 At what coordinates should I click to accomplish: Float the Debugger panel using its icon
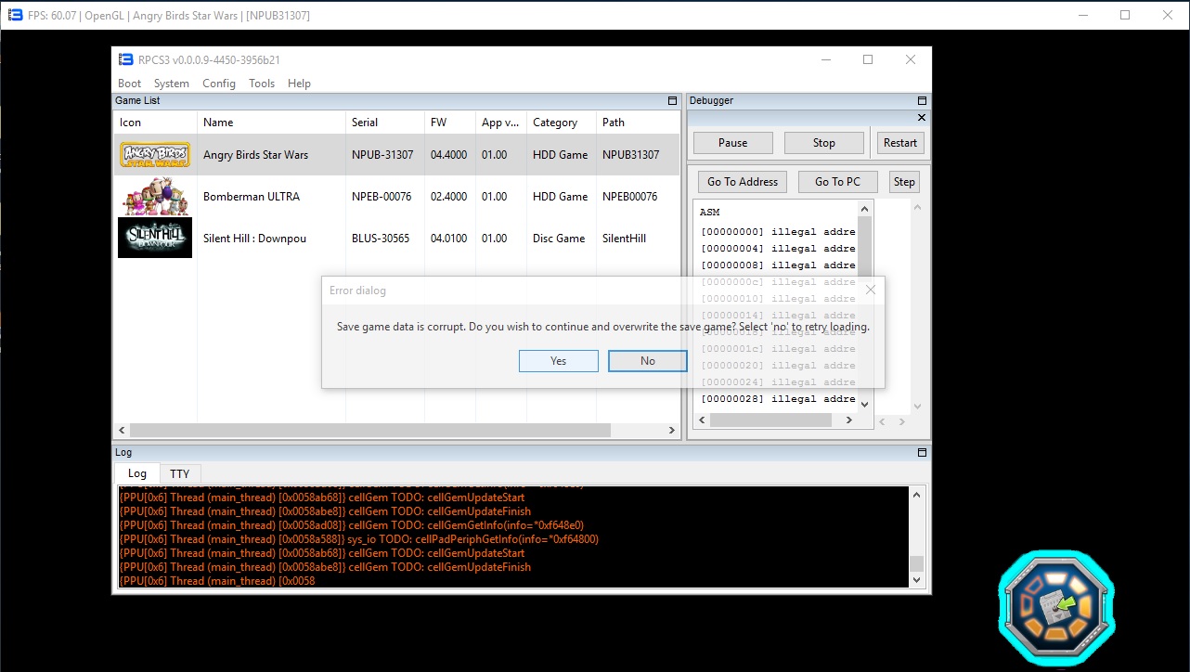coord(922,100)
